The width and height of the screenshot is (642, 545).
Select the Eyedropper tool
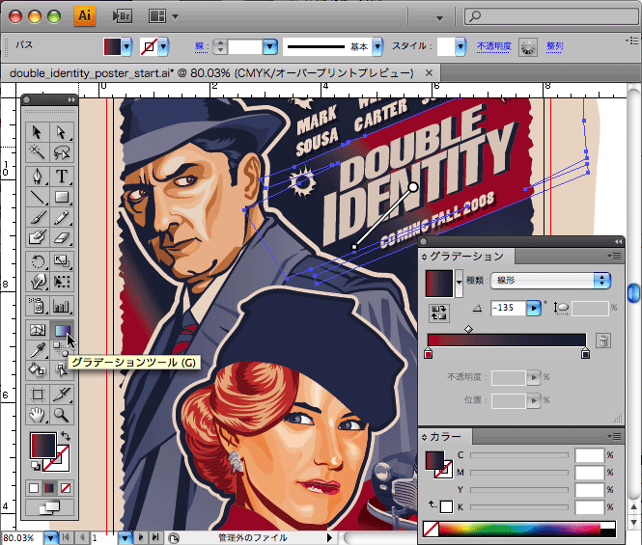(38, 350)
